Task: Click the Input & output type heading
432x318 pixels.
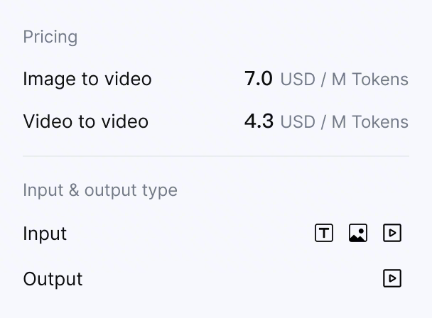Action: (100, 190)
